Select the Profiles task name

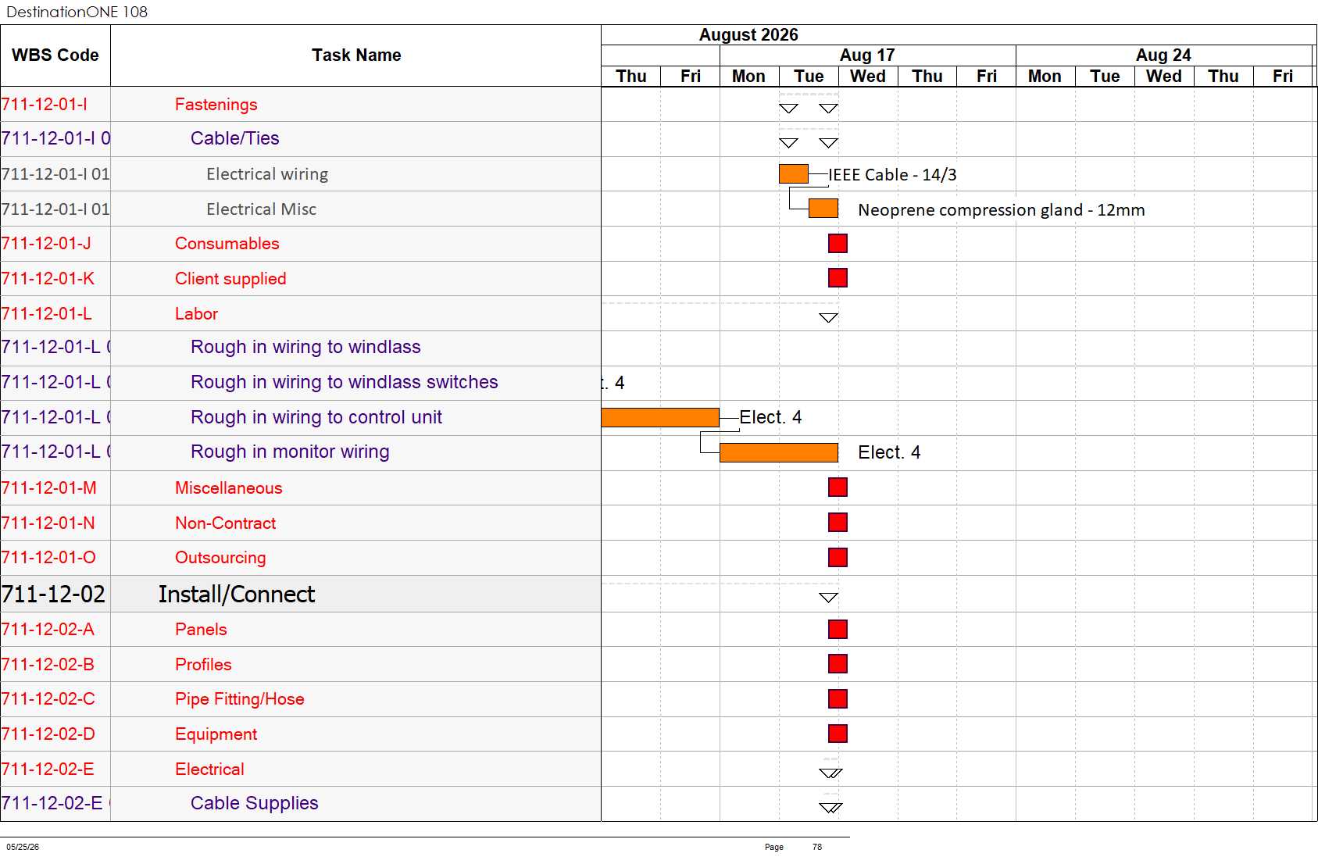point(203,665)
